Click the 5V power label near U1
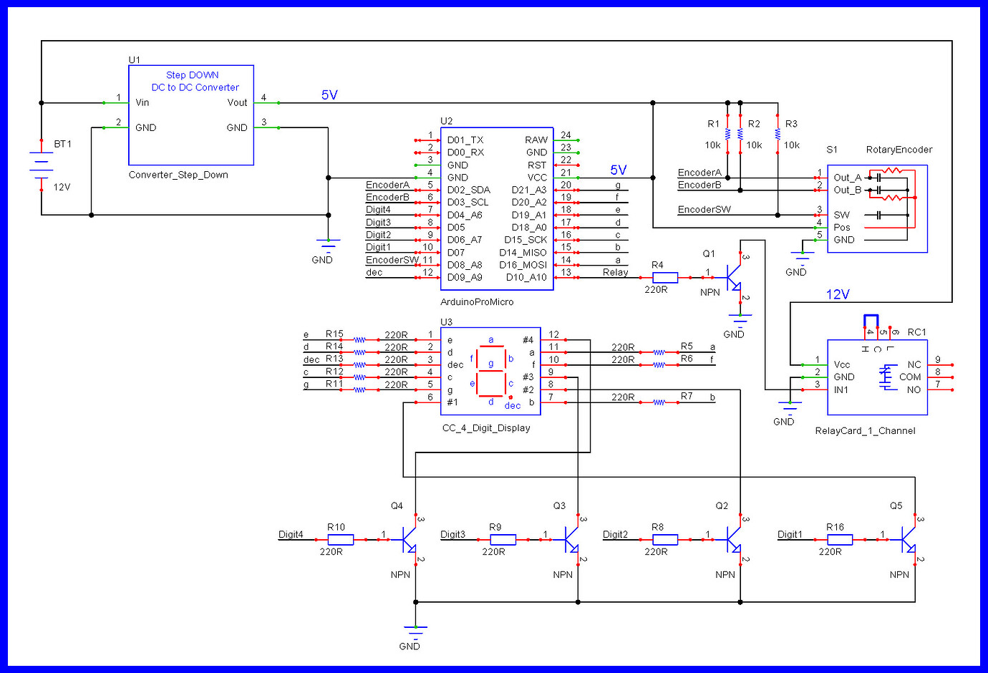This screenshot has height=673, width=988. point(328,95)
